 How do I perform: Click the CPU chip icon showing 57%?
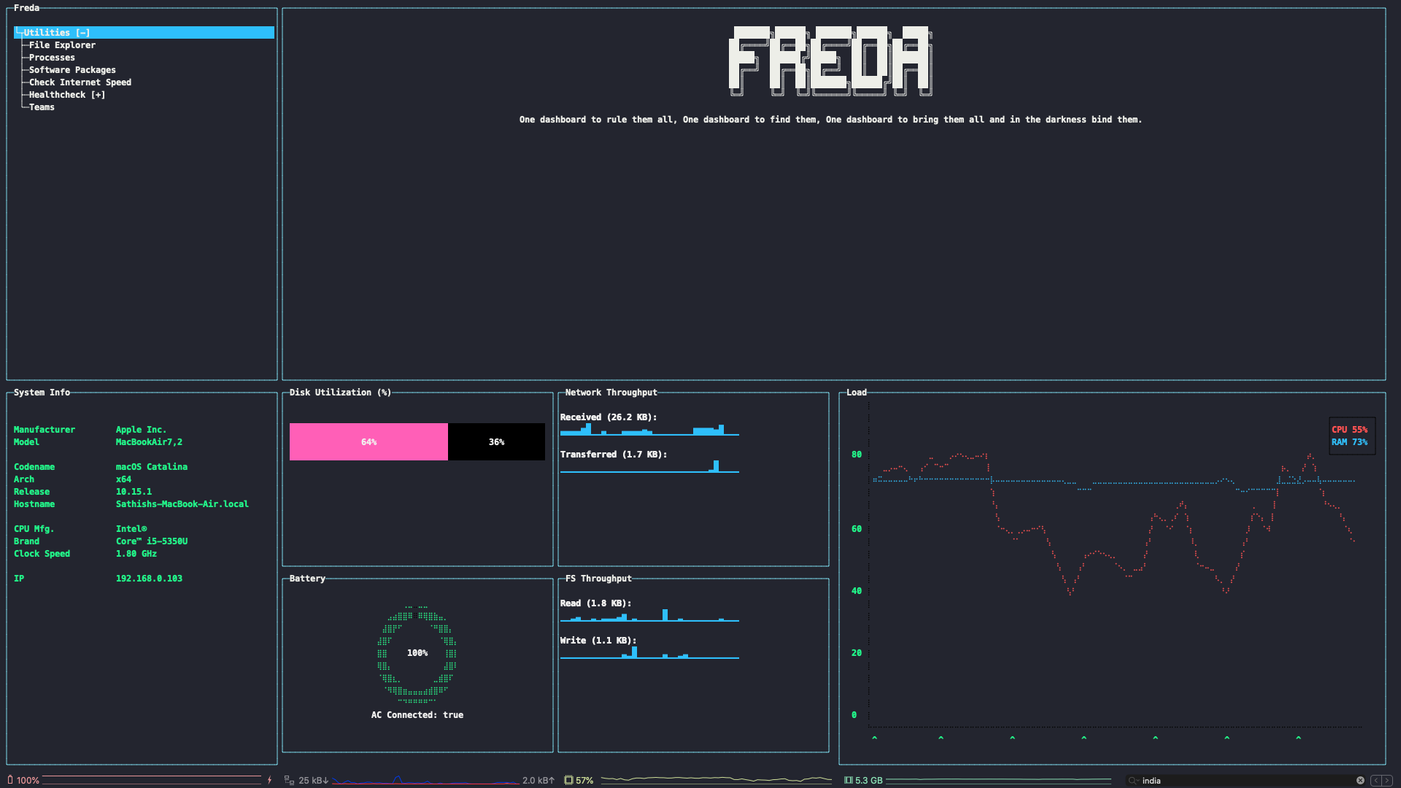tap(568, 780)
